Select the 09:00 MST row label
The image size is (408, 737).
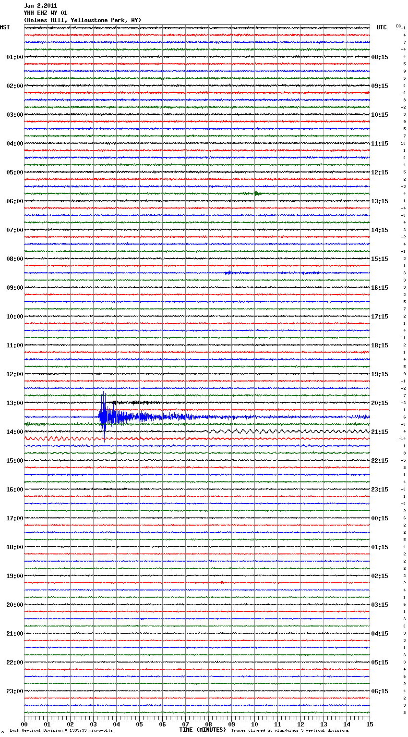click(15, 288)
